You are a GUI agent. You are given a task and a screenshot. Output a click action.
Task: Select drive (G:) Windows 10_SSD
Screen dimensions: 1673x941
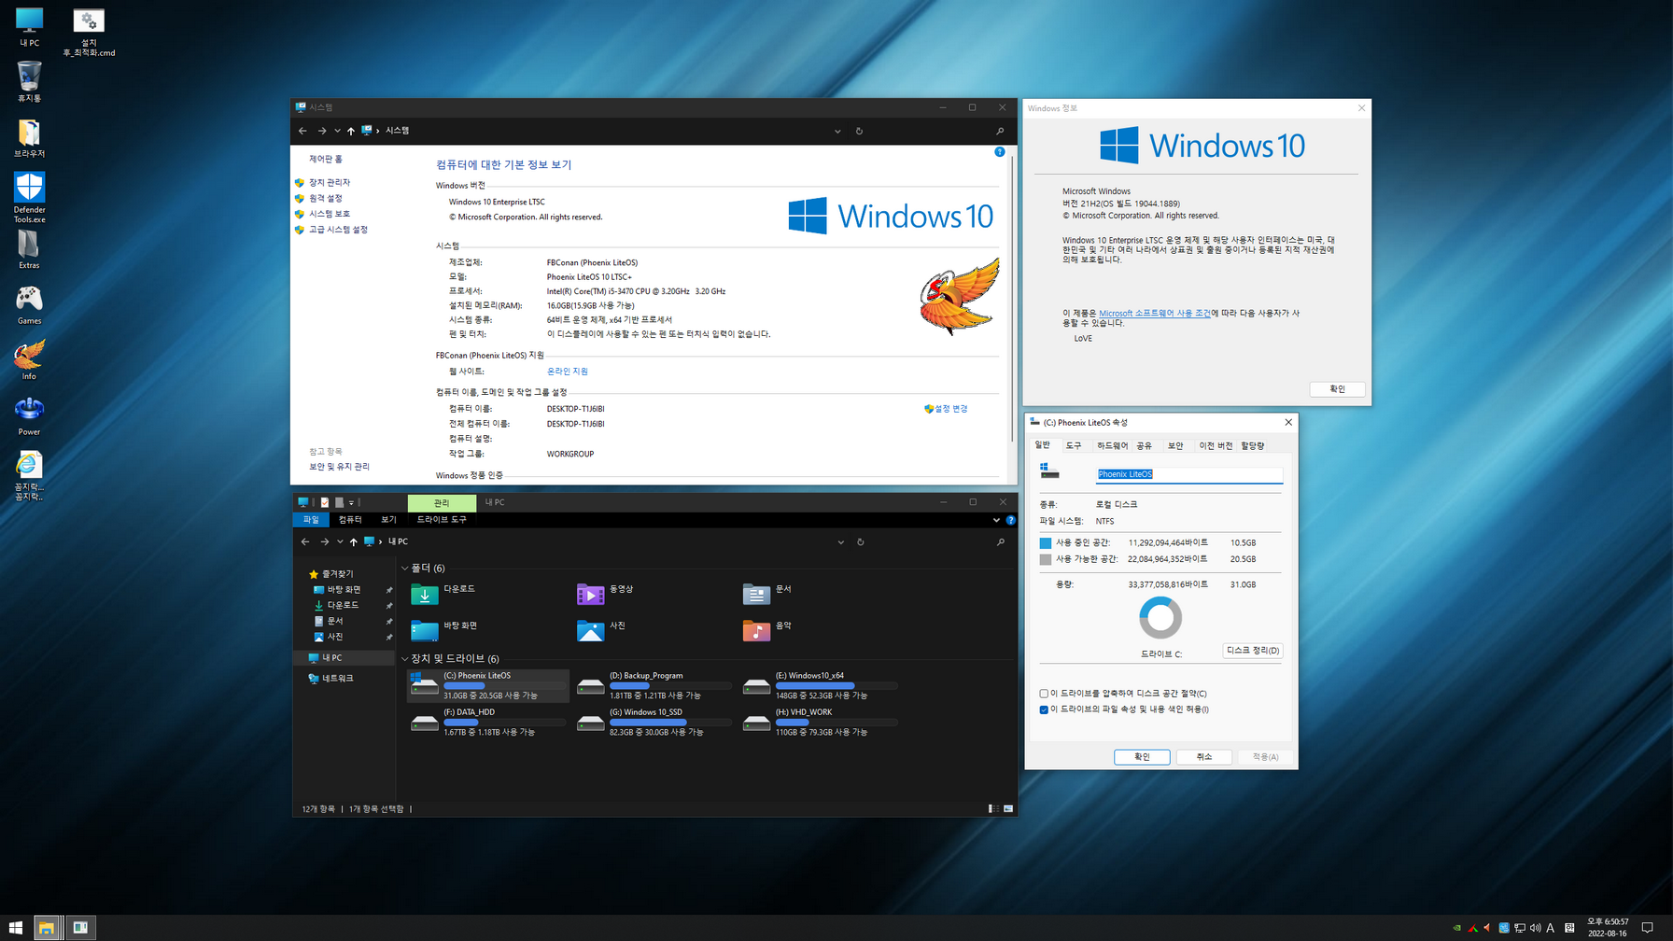pos(653,722)
